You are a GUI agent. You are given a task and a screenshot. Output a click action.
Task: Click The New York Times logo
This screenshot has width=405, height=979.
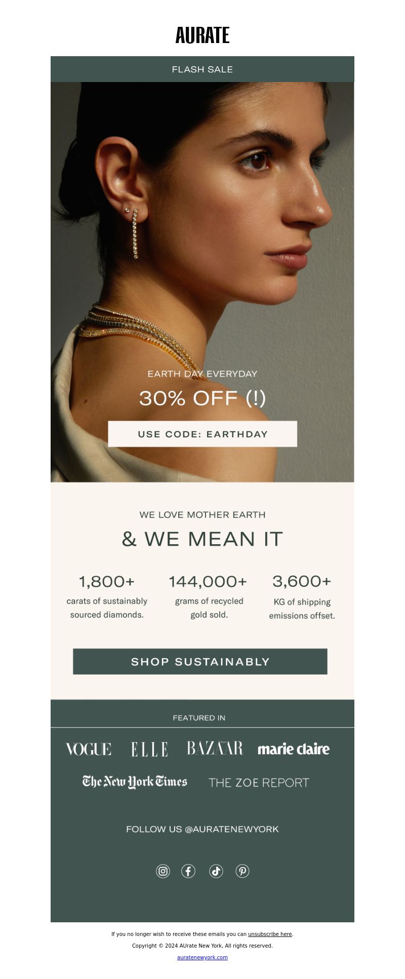pos(135,782)
